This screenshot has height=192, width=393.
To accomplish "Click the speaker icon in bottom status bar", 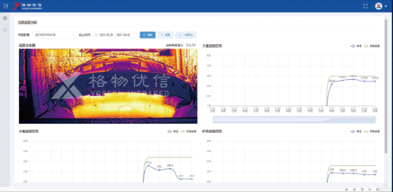I will point(370,189).
